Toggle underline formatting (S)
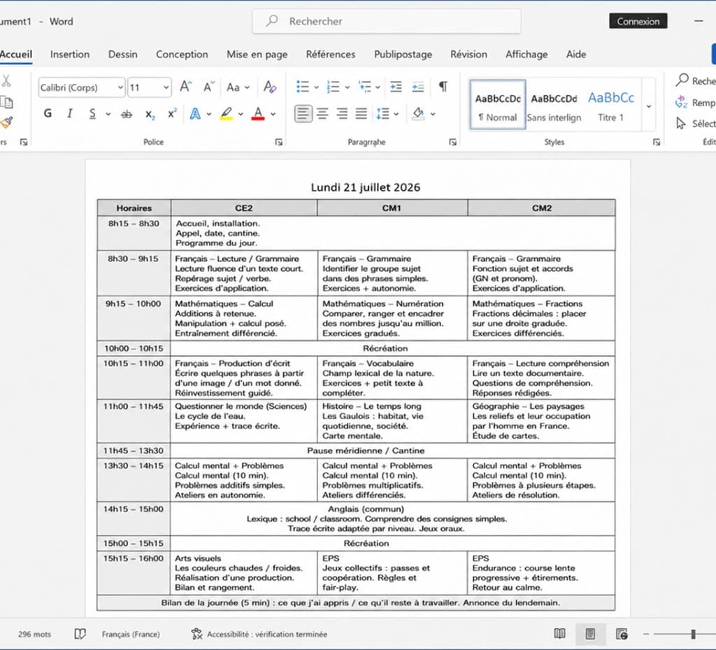Viewport: 716px width, 650px height. tap(93, 113)
